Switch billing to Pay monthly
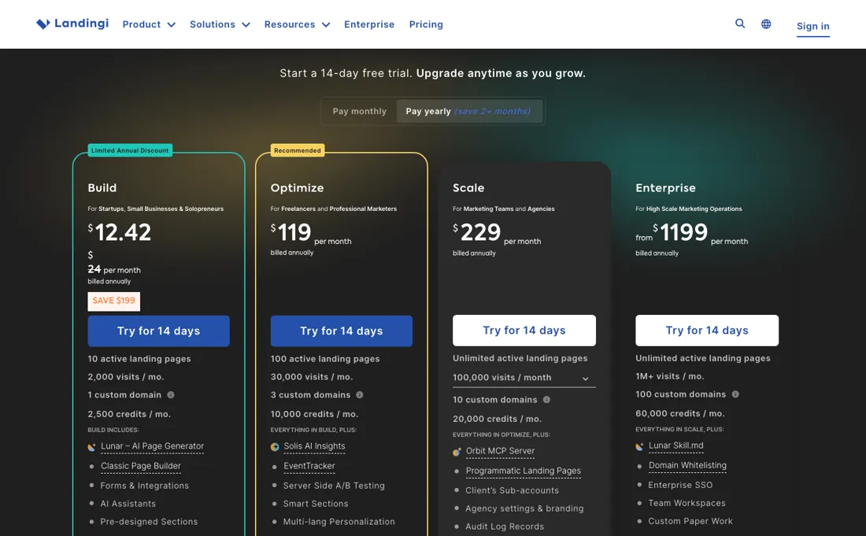Viewport: 866px width, 536px height. [360, 112]
